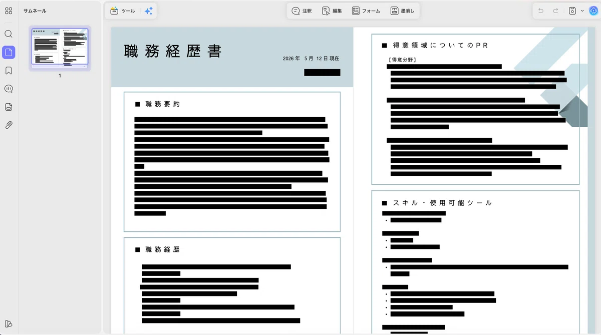Open the blue UPDF account icon
The width and height of the screenshot is (601, 335).
(x=593, y=11)
